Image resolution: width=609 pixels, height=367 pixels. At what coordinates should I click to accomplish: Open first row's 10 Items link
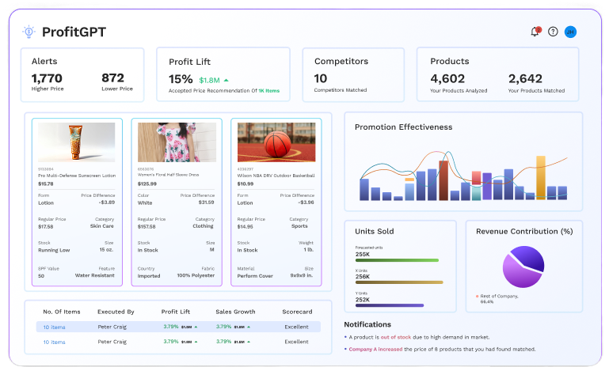point(55,326)
